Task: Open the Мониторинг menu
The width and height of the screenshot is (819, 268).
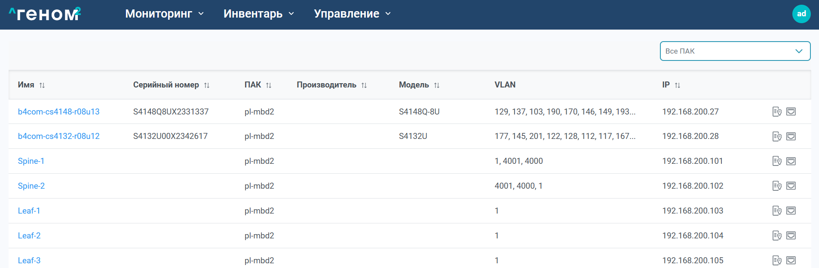Action: (x=164, y=14)
